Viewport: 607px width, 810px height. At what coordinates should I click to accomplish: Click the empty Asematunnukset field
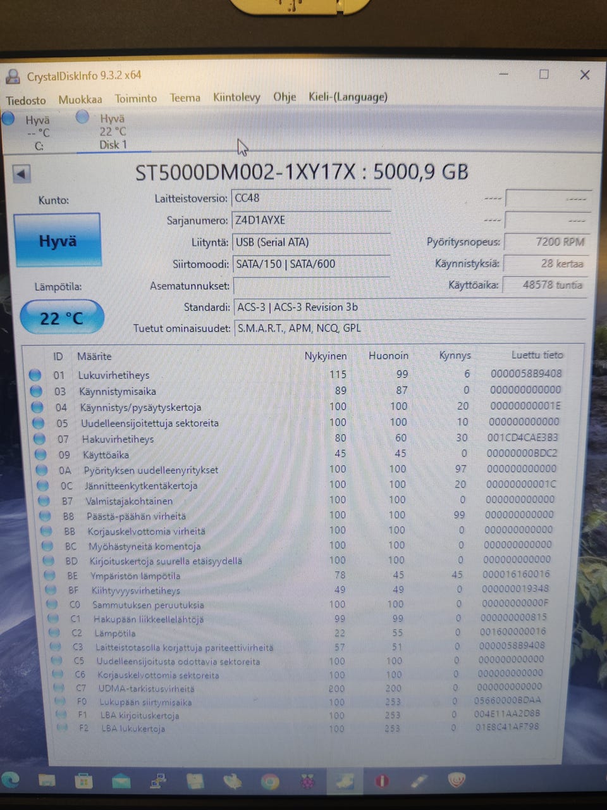[x=310, y=286]
